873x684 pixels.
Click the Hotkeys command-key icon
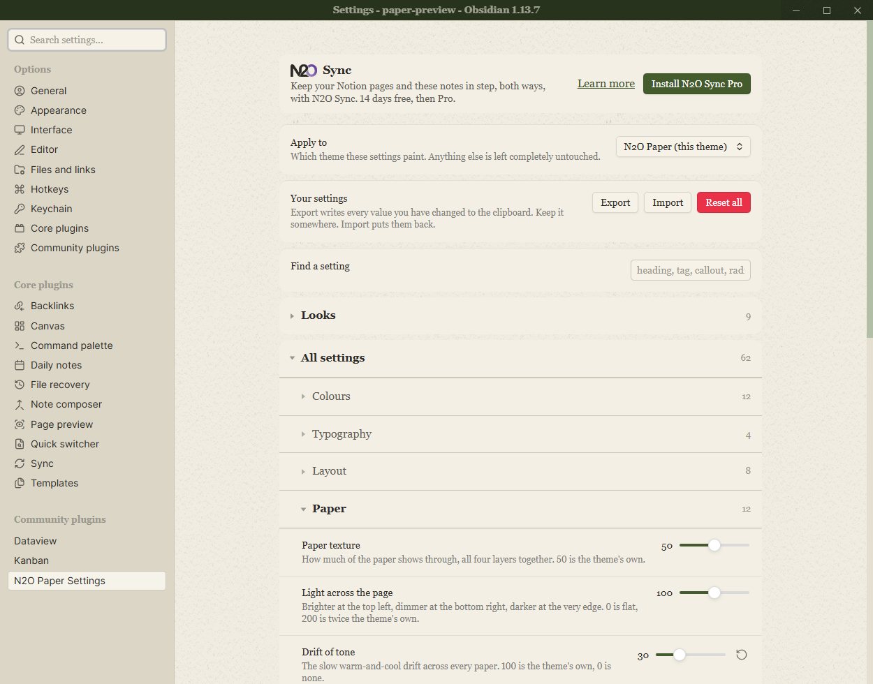point(20,189)
